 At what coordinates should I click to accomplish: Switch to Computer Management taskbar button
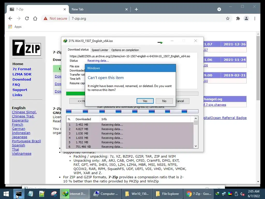pyautogui.click(x=106, y=194)
